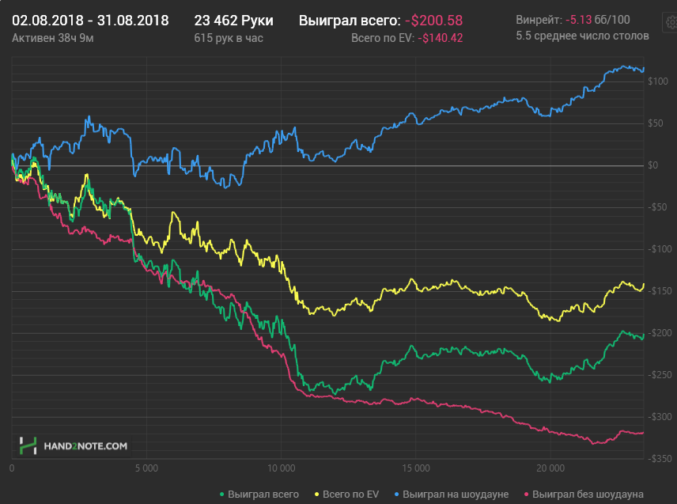Click the date range 02.08.2018 - 31.08.2018
The image size is (677, 504).
pyautogui.click(x=90, y=21)
